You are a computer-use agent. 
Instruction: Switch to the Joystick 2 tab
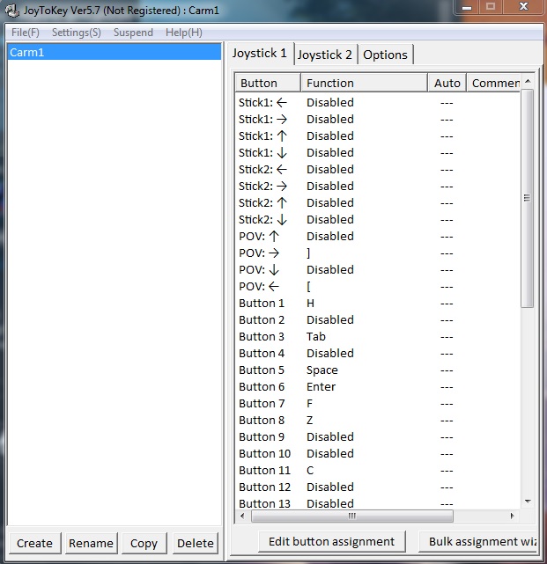(x=325, y=55)
